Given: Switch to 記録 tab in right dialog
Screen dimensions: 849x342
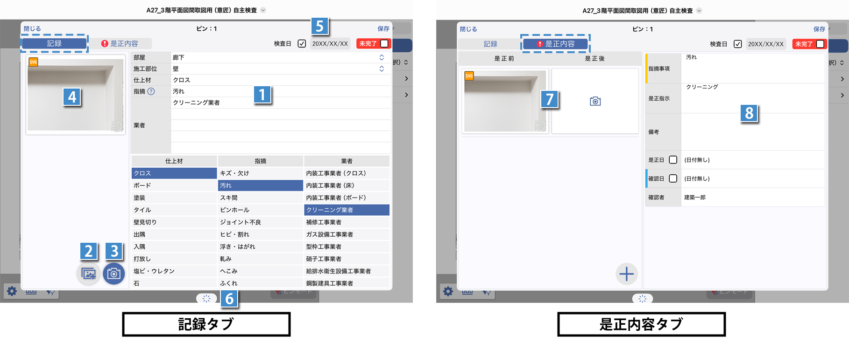Looking at the screenshot, I should 490,44.
